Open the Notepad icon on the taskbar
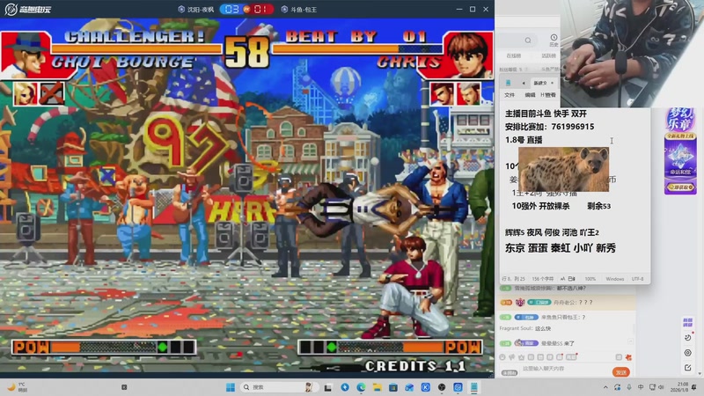The width and height of the screenshot is (704, 396). click(x=474, y=387)
